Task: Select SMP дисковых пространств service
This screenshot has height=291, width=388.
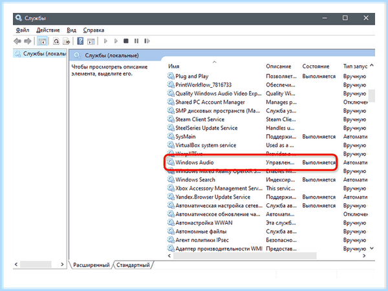Action: click(268, 111)
